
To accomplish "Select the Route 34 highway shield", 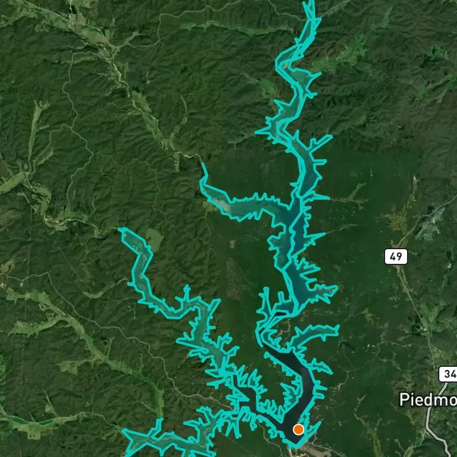I will tap(448, 374).
